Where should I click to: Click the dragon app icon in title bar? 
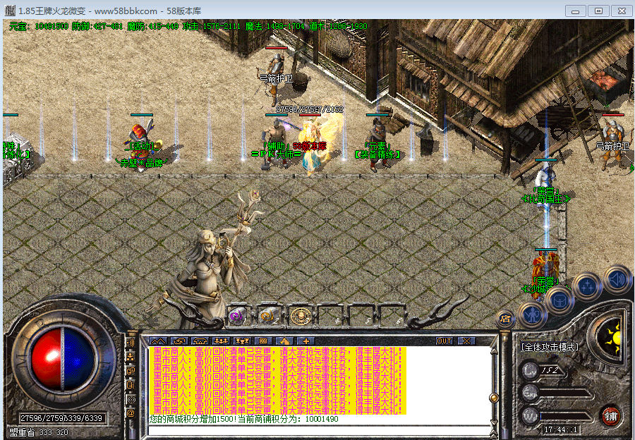pos(10,11)
